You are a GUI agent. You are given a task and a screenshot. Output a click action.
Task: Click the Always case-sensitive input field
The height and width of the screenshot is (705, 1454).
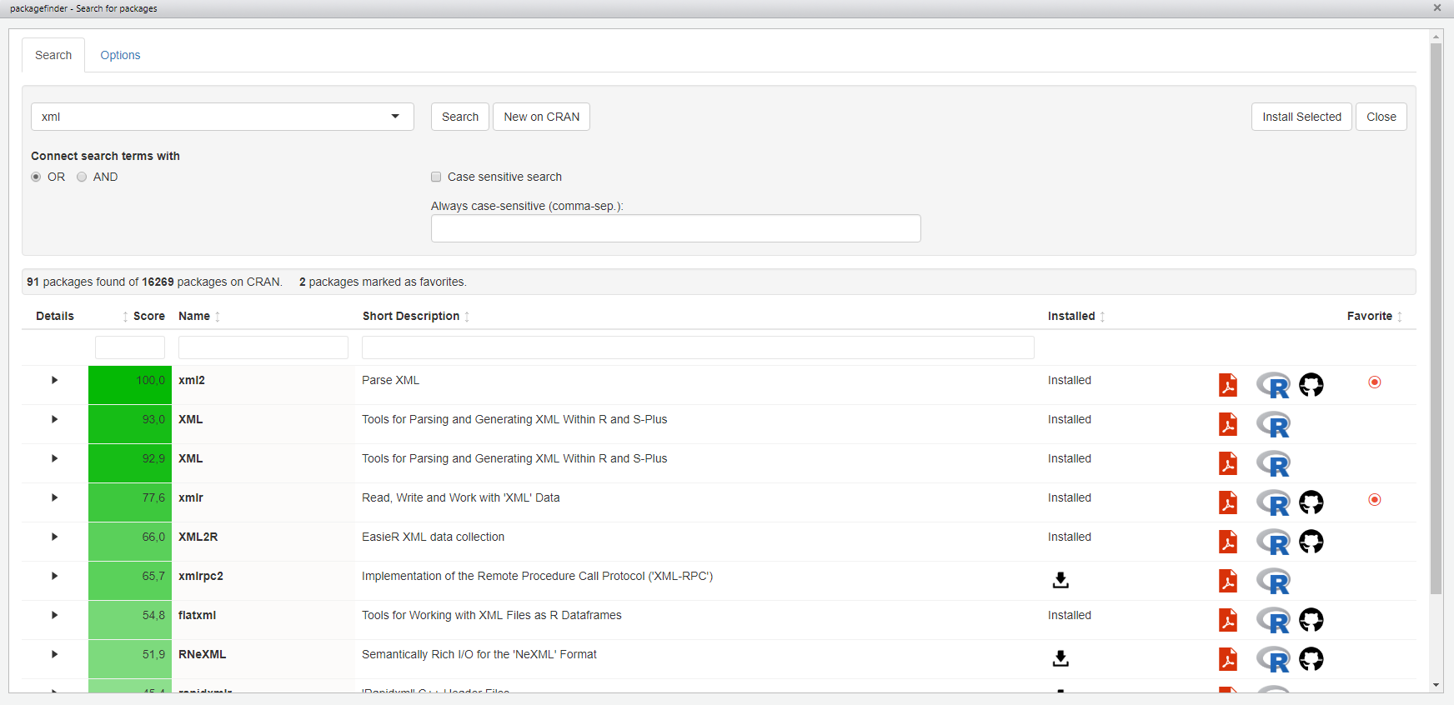(x=675, y=228)
